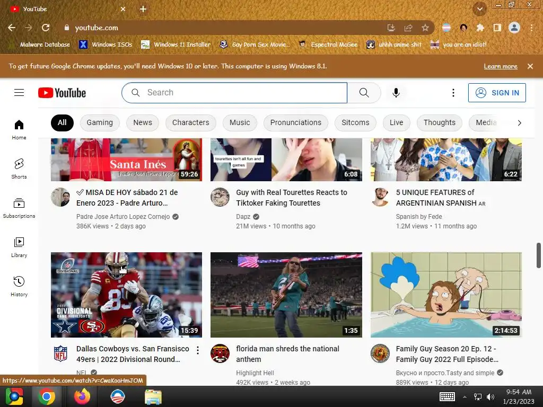Open options menu for Dallas Cowboys video
The image size is (543, 407).
pyautogui.click(x=198, y=350)
